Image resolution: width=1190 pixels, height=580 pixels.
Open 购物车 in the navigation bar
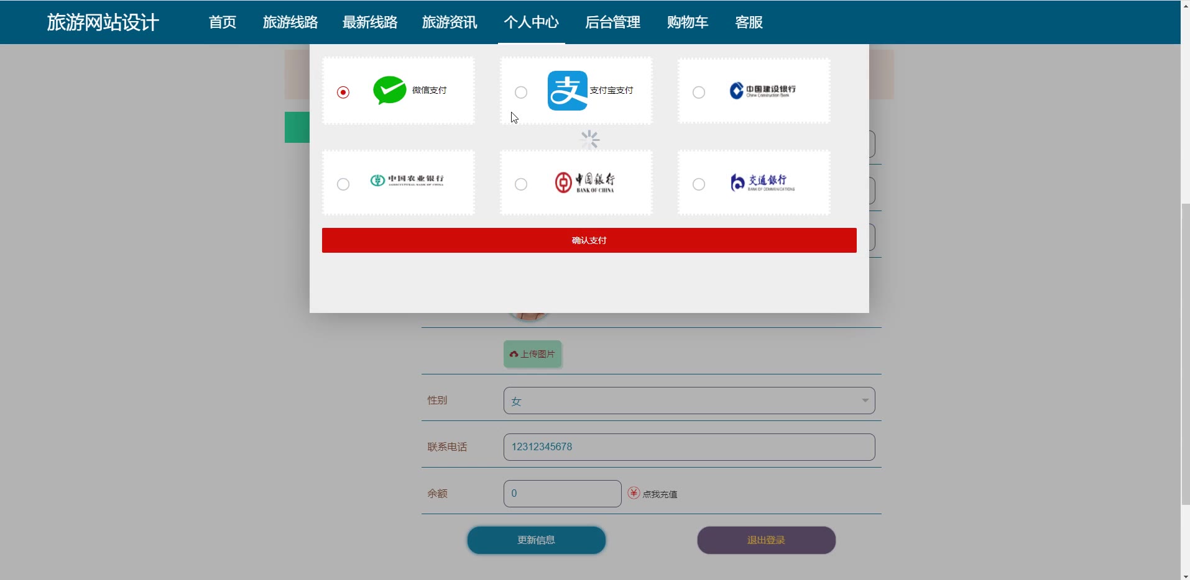[688, 22]
